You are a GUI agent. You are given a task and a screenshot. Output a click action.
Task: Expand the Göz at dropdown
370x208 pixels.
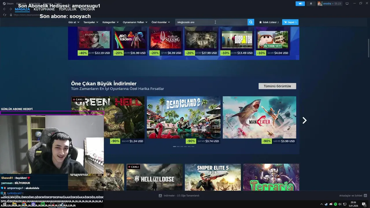pyautogui.click(x=74, y=22)
